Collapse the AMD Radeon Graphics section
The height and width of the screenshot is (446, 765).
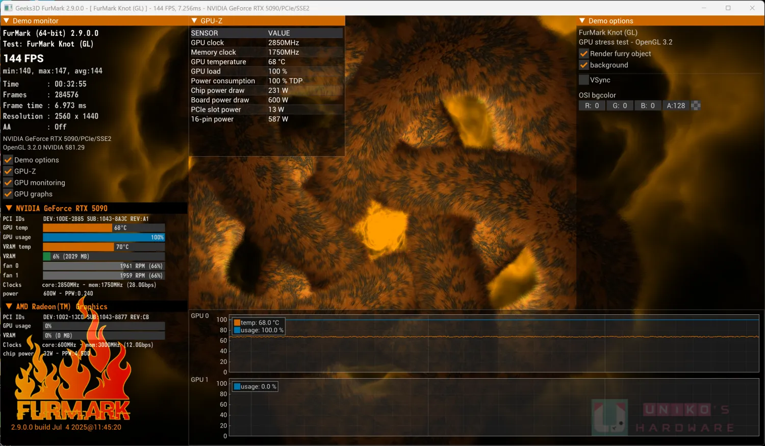9,306
